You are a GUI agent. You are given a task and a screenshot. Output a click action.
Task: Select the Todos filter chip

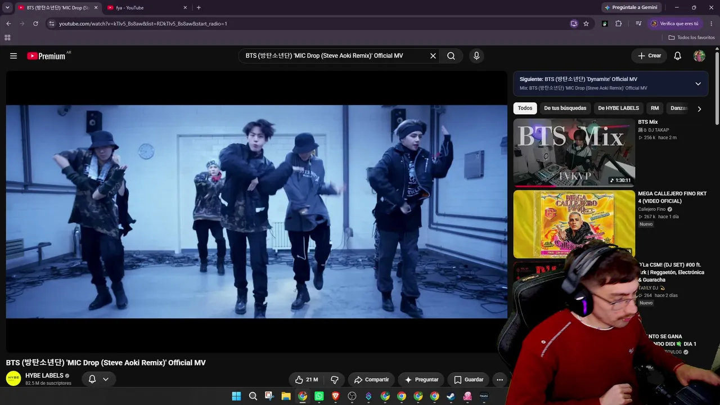coord(525,108)
